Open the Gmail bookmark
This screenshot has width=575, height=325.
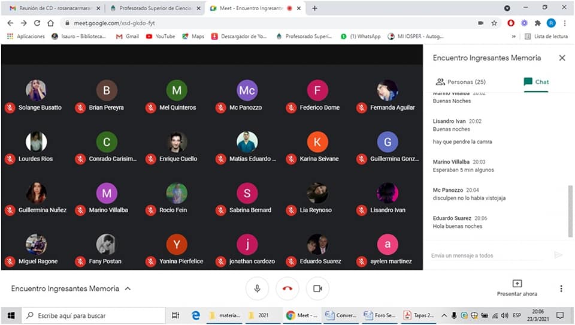tap(127, 36)
